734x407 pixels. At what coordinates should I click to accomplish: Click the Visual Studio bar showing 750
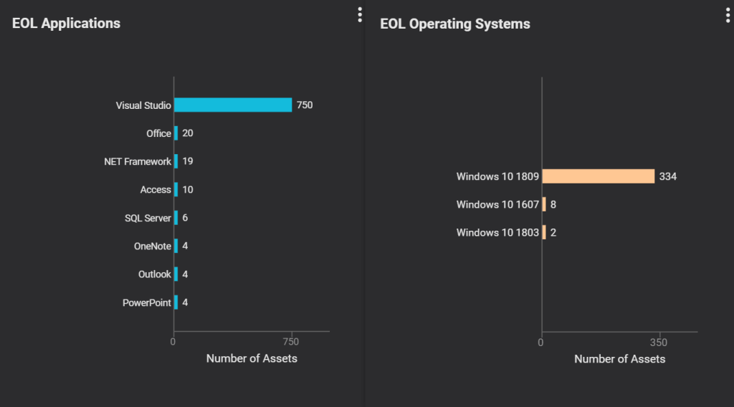pyautogui.click(x=233, y=105)
